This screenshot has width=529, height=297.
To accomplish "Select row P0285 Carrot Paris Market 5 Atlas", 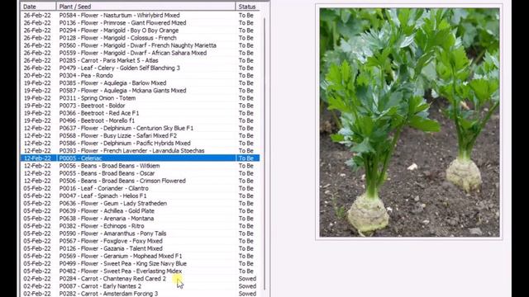I will (x=140, y=60).
